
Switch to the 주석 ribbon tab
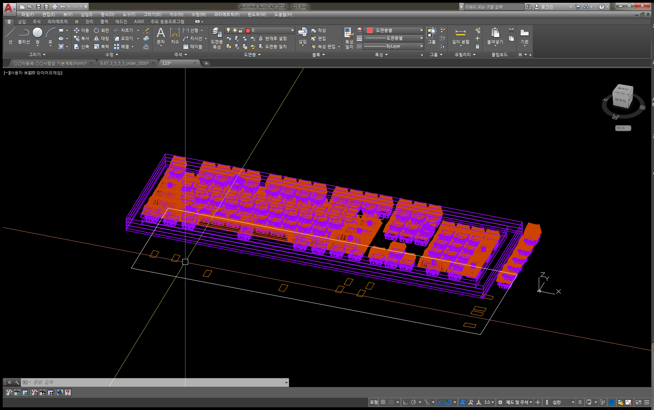click(x=36, y=22)
